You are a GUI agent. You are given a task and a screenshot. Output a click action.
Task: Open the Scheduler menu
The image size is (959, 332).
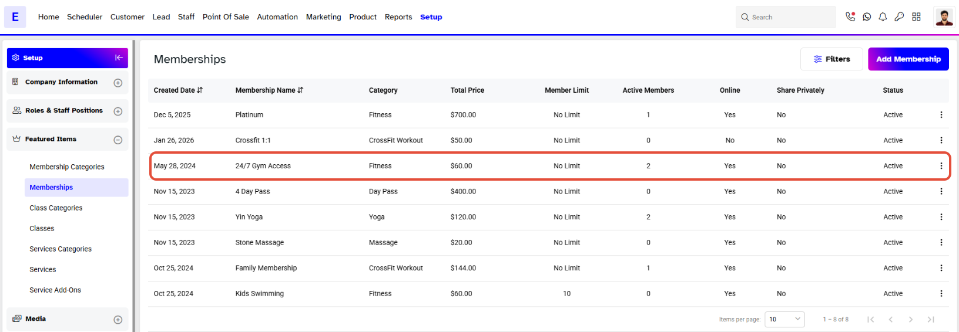[85, 17]
